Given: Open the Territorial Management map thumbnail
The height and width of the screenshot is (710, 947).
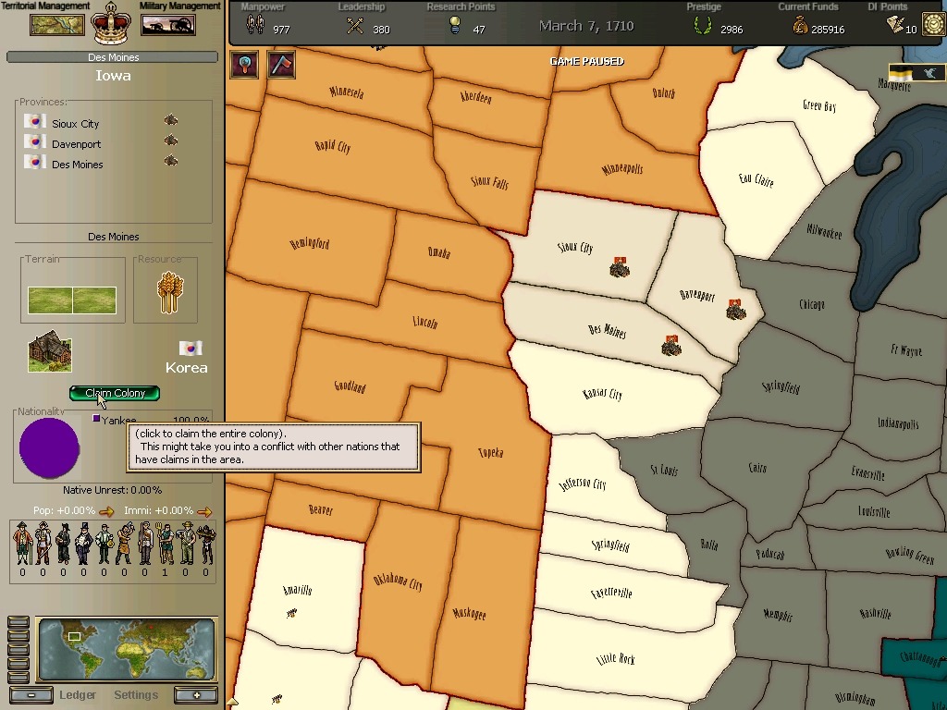Looking at the screenshot, I should (x=57, y=25).
